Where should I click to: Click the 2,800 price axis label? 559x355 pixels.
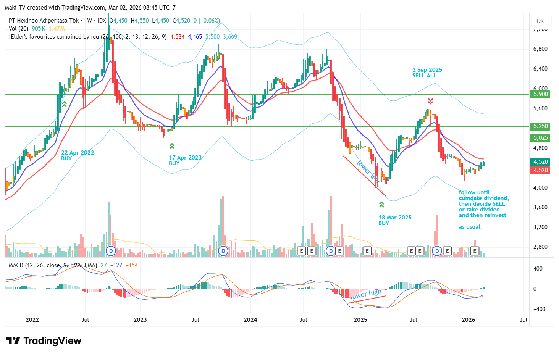[540, 247]
